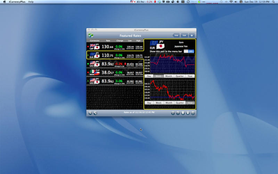
Task: Click the trash icon in bottom bar
Action: tap(188, 113)
